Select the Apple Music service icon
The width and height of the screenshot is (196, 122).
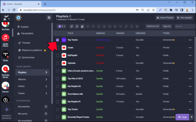click(5, 37)
